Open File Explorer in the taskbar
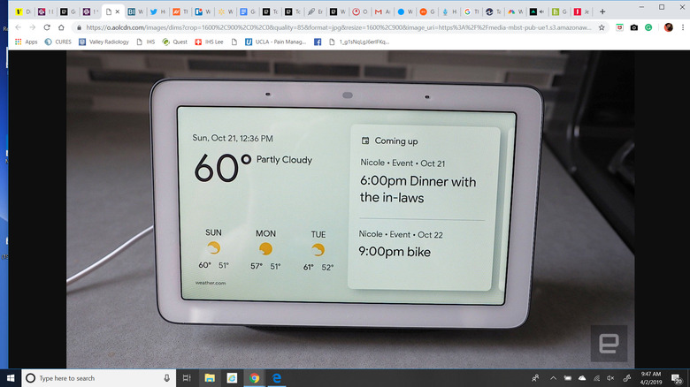Screen dimensions: 690x387 [x=209, y=377]
